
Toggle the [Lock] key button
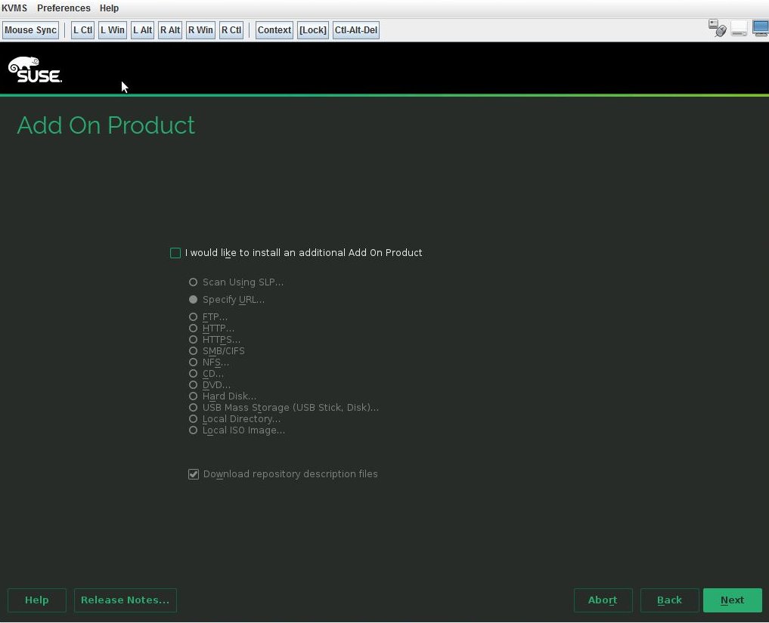(x=312, y=29)
